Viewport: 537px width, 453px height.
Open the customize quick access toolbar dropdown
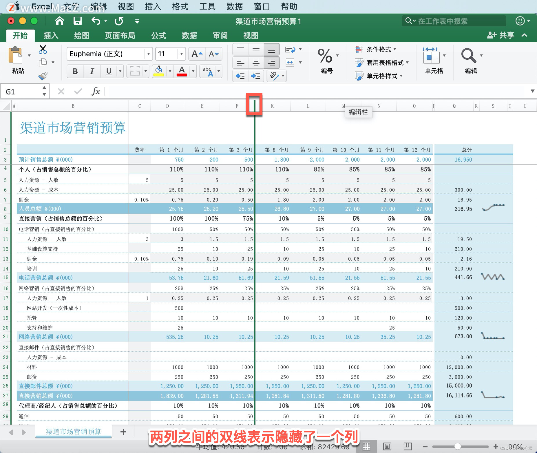click(x=137, y=21)
